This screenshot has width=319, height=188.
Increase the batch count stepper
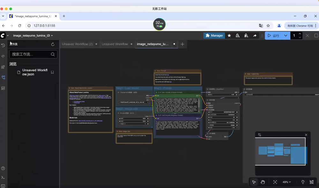click(x=300, y=34)
